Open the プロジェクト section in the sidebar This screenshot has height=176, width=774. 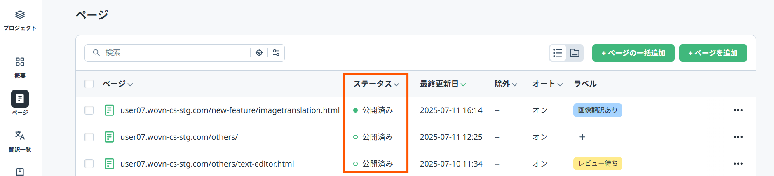coord(20,20)
